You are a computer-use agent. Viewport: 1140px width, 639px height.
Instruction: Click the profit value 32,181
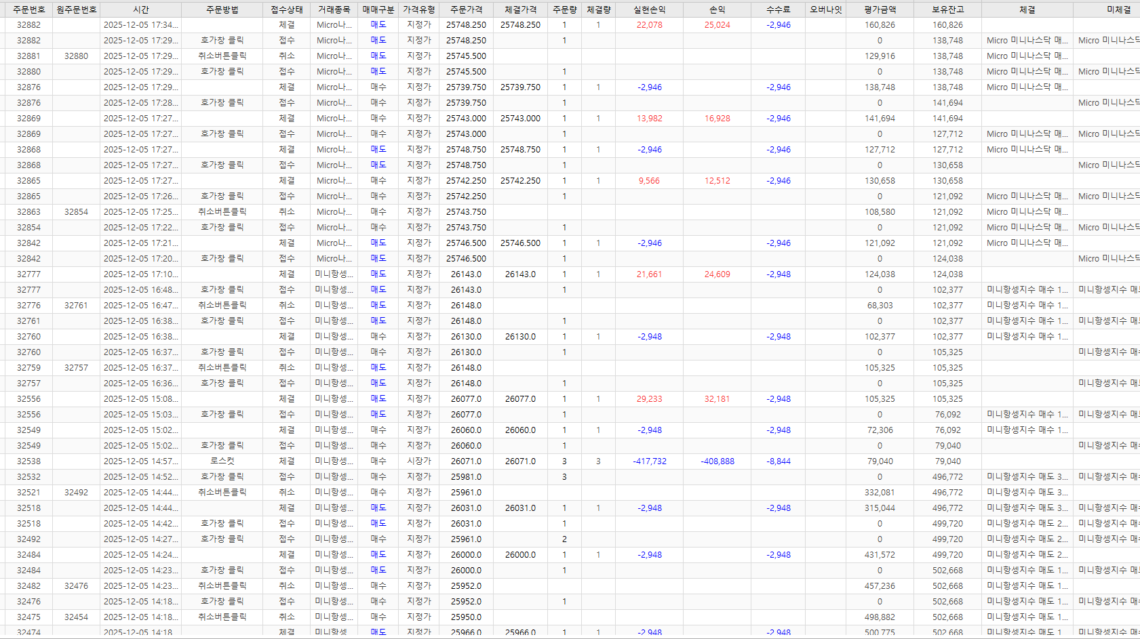tap(717, 399)
